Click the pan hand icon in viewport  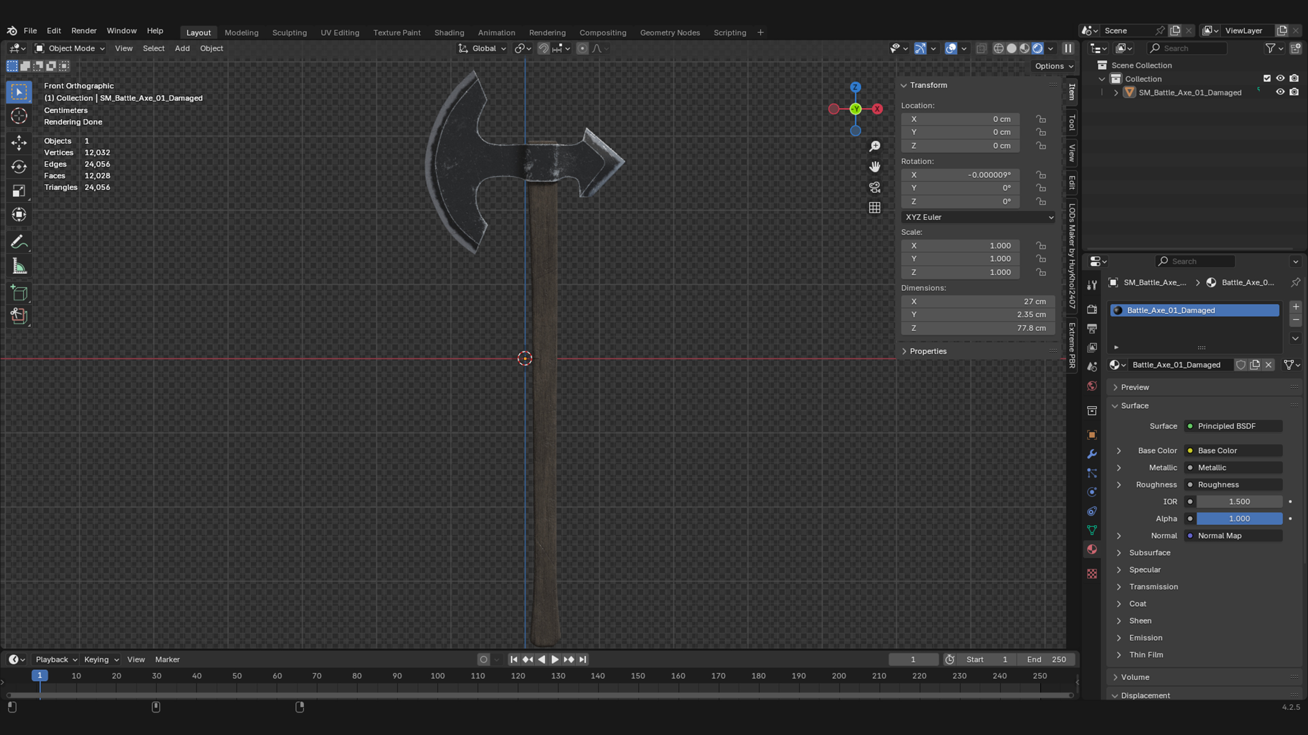tap(874, 167)
